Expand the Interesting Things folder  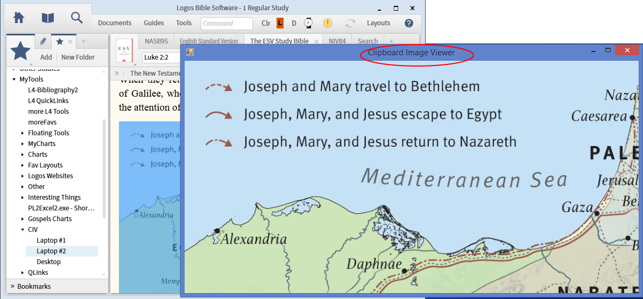[x=23, y=197]
